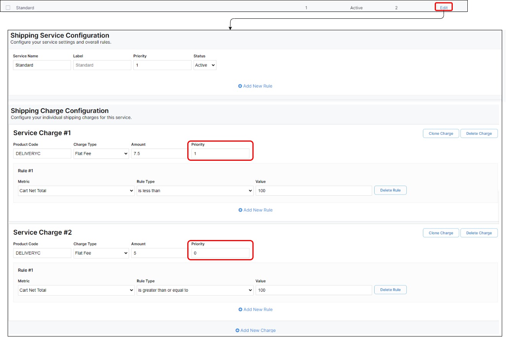
Task: Open the Status dropdown showing Active
Action: click(x=205, y=65)
